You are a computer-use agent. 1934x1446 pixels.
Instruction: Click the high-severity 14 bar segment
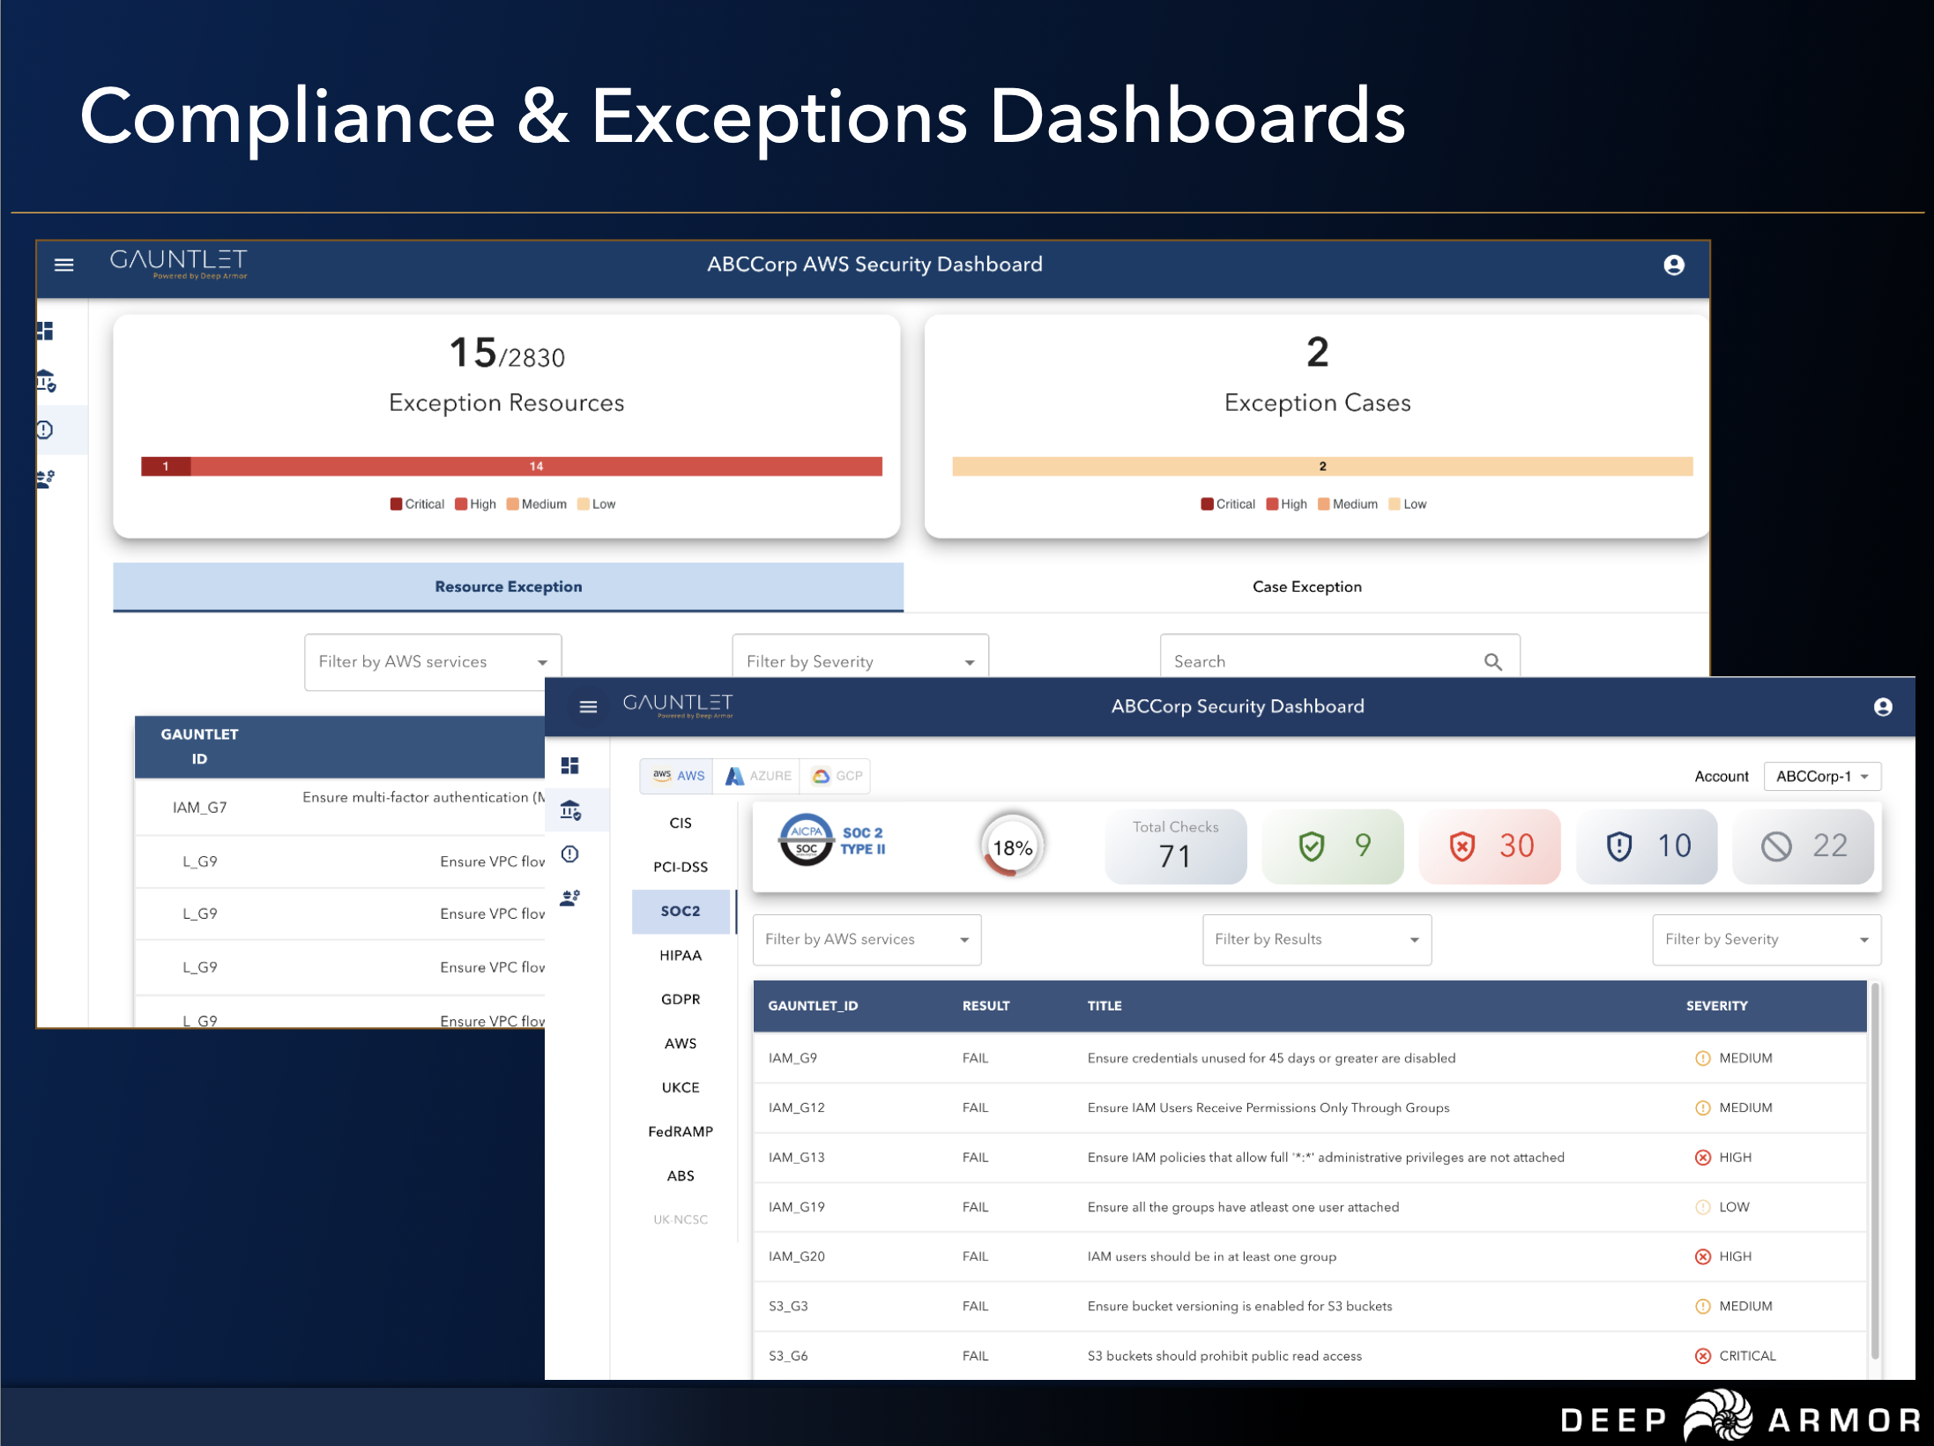536,466
